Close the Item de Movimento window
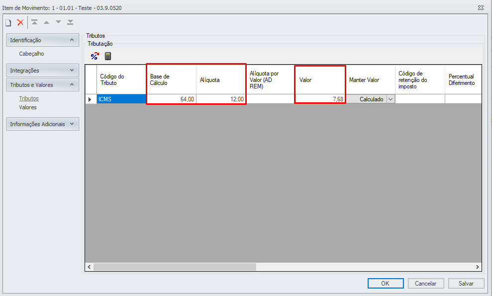 [481, 7]
